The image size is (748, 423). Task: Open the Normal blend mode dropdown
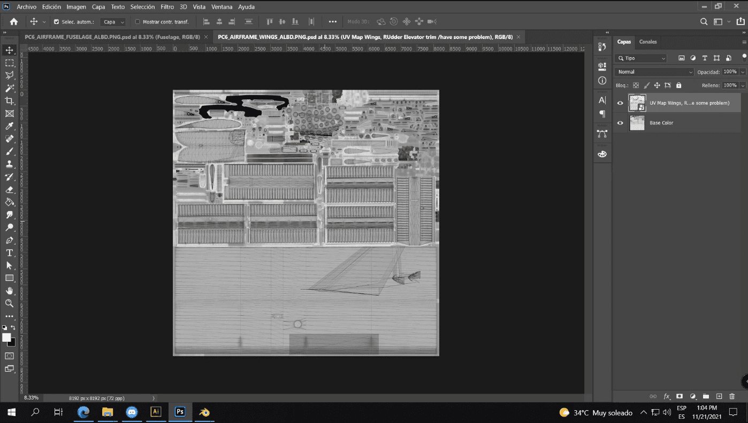654,72
